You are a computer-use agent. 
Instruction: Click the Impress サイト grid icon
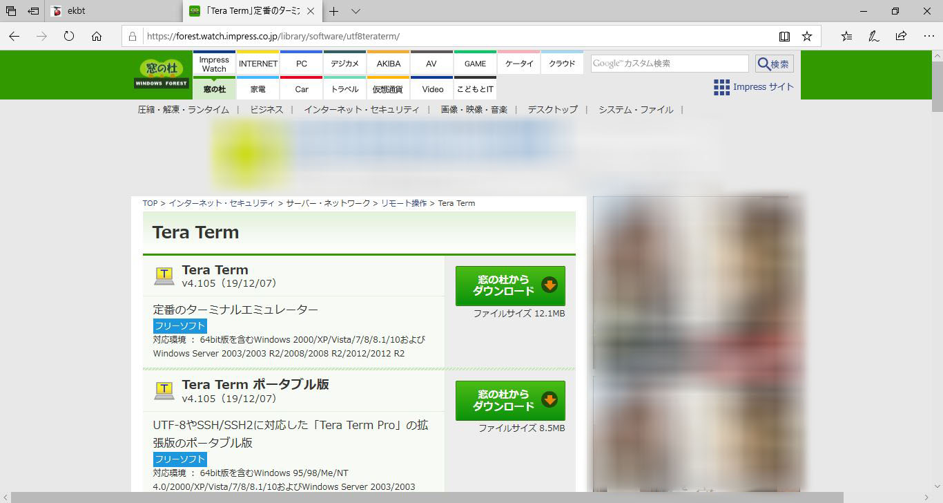click(721, 87)
